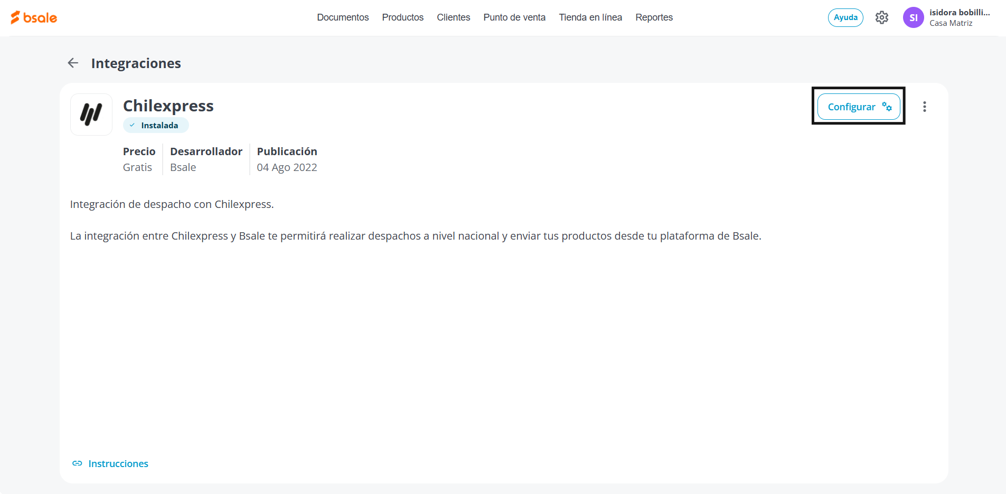1006x494 pixels.
Task: Open the settings gear icon
Action: tap(881, 17)
